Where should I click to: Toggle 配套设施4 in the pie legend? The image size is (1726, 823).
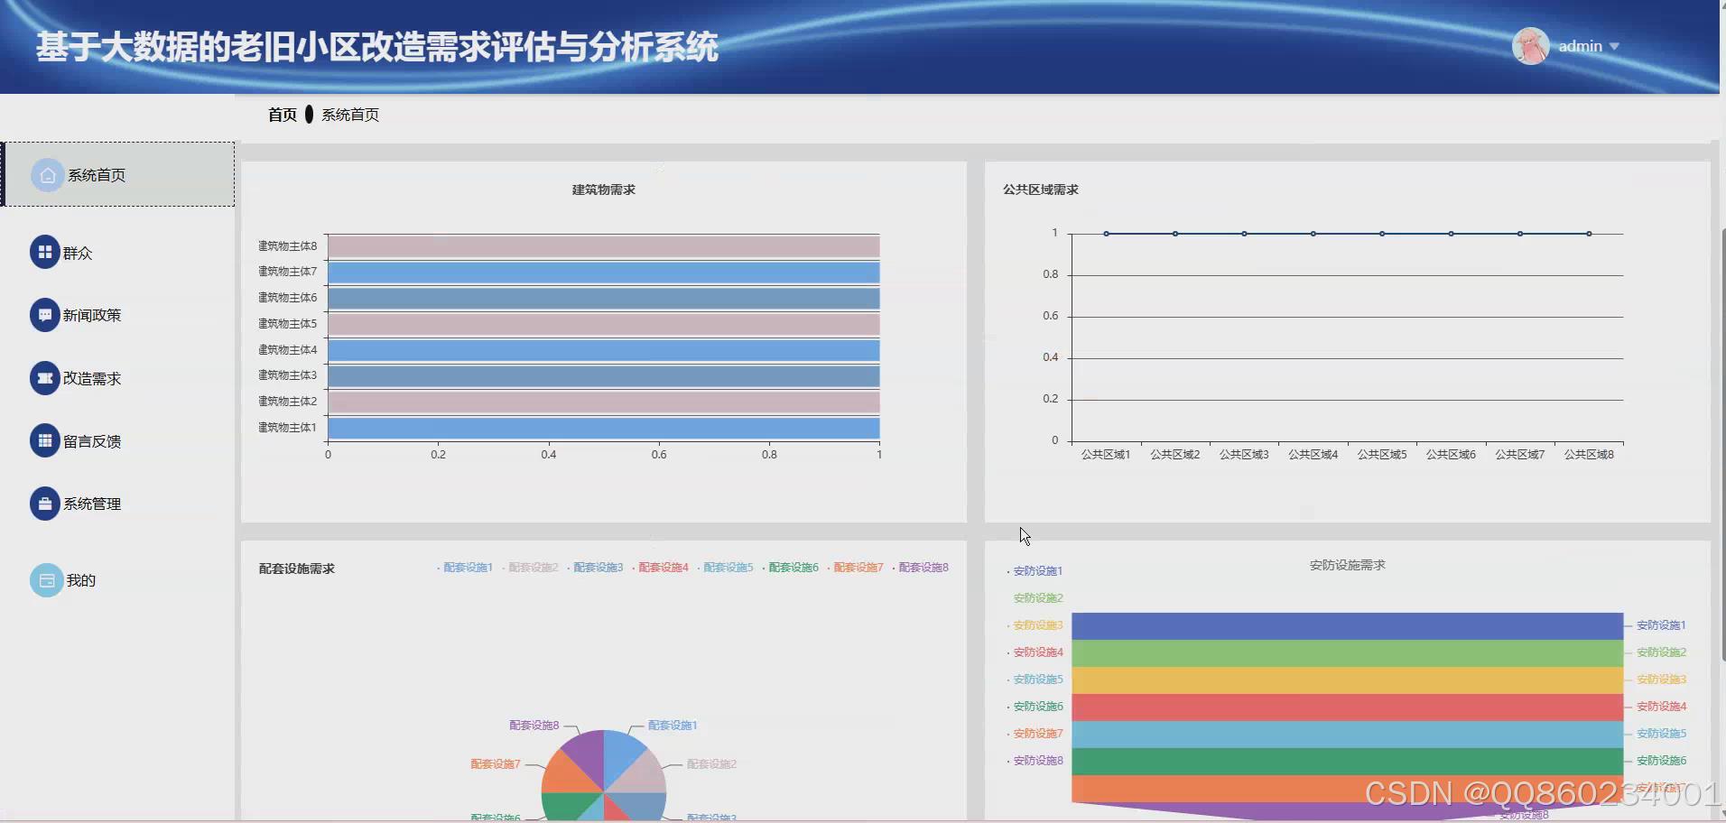(x=660, y=568)
